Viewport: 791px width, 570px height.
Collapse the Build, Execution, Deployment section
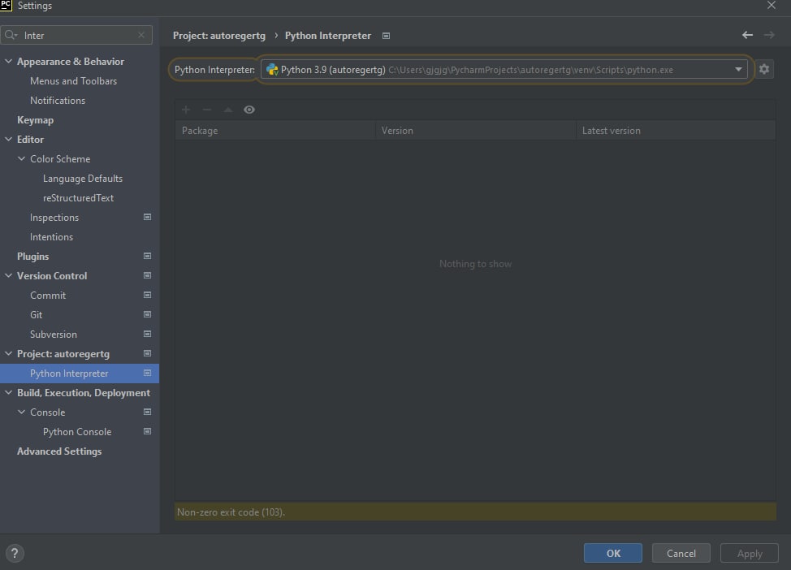pyautogui.click(x=9, y=392)
